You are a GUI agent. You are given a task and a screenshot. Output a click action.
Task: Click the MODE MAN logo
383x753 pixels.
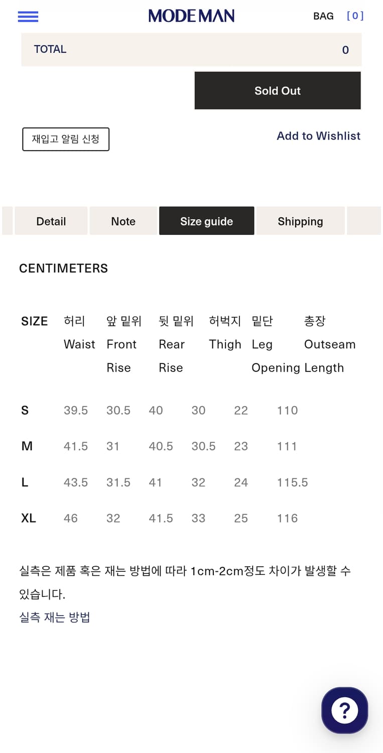[191, 16]
